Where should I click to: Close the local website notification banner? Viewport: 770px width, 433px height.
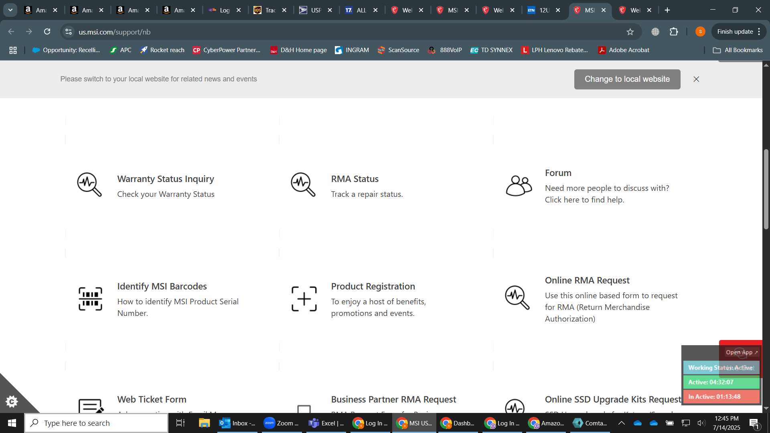coord(696,79)
